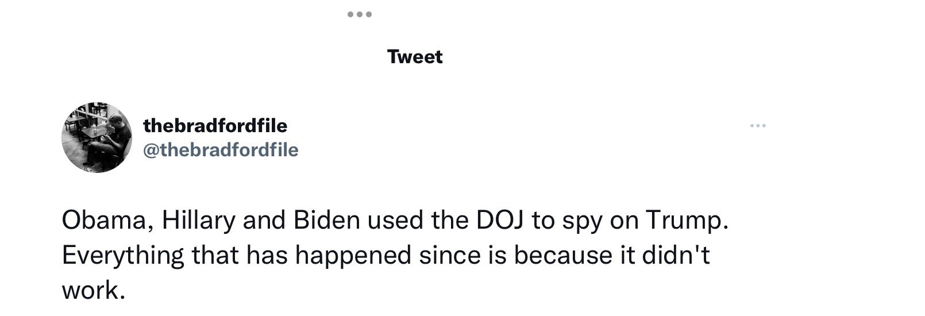Click the final word "work." in the tweet
The height and width of the screenshot is (316, 925).
pos(92,290)
